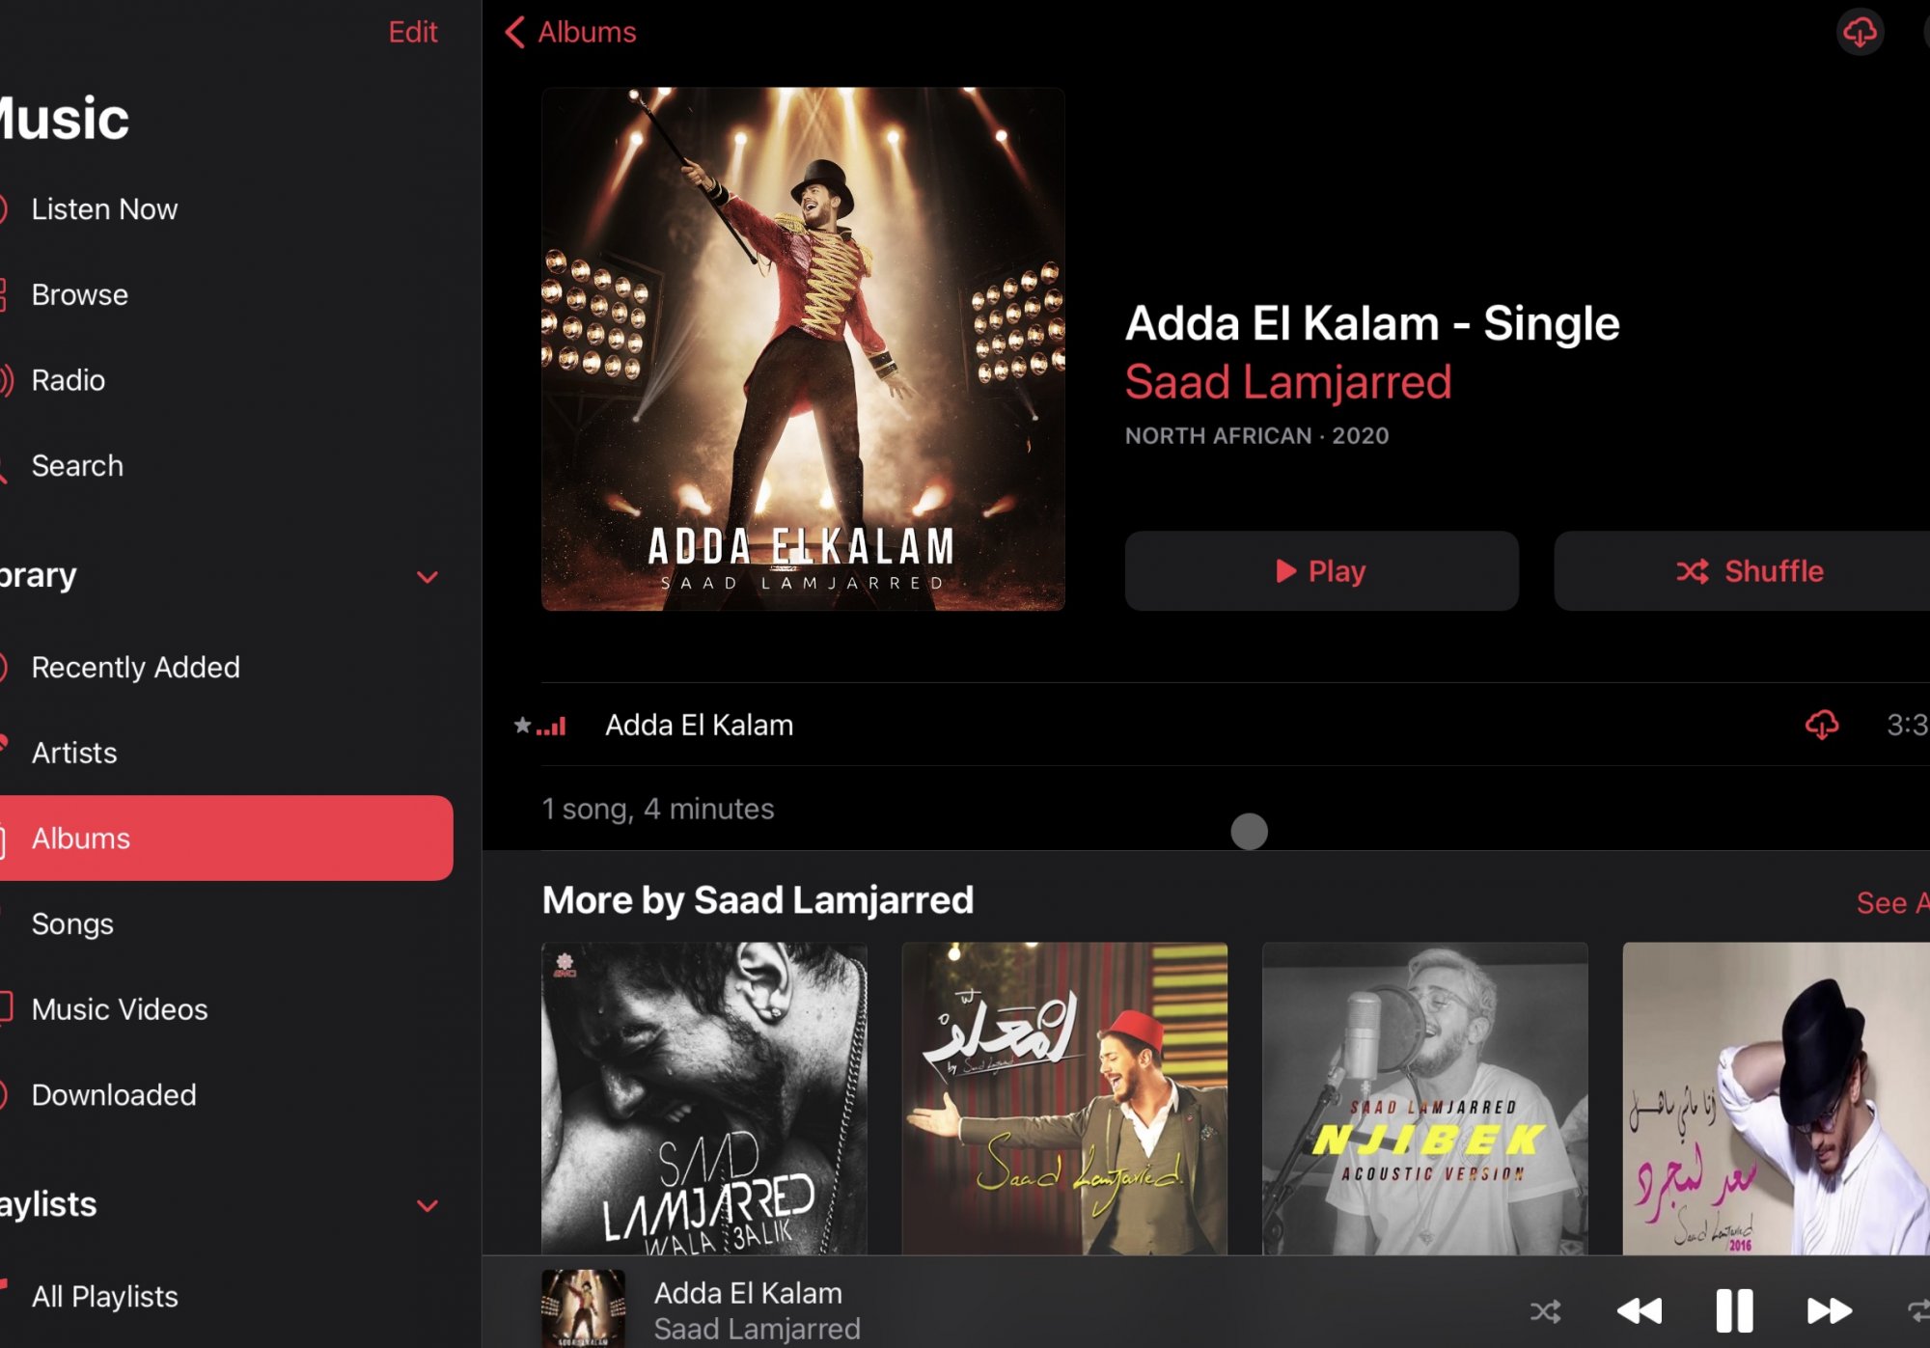
Task: Open Recently Added in the sidebar
Action: pos(135,667)
